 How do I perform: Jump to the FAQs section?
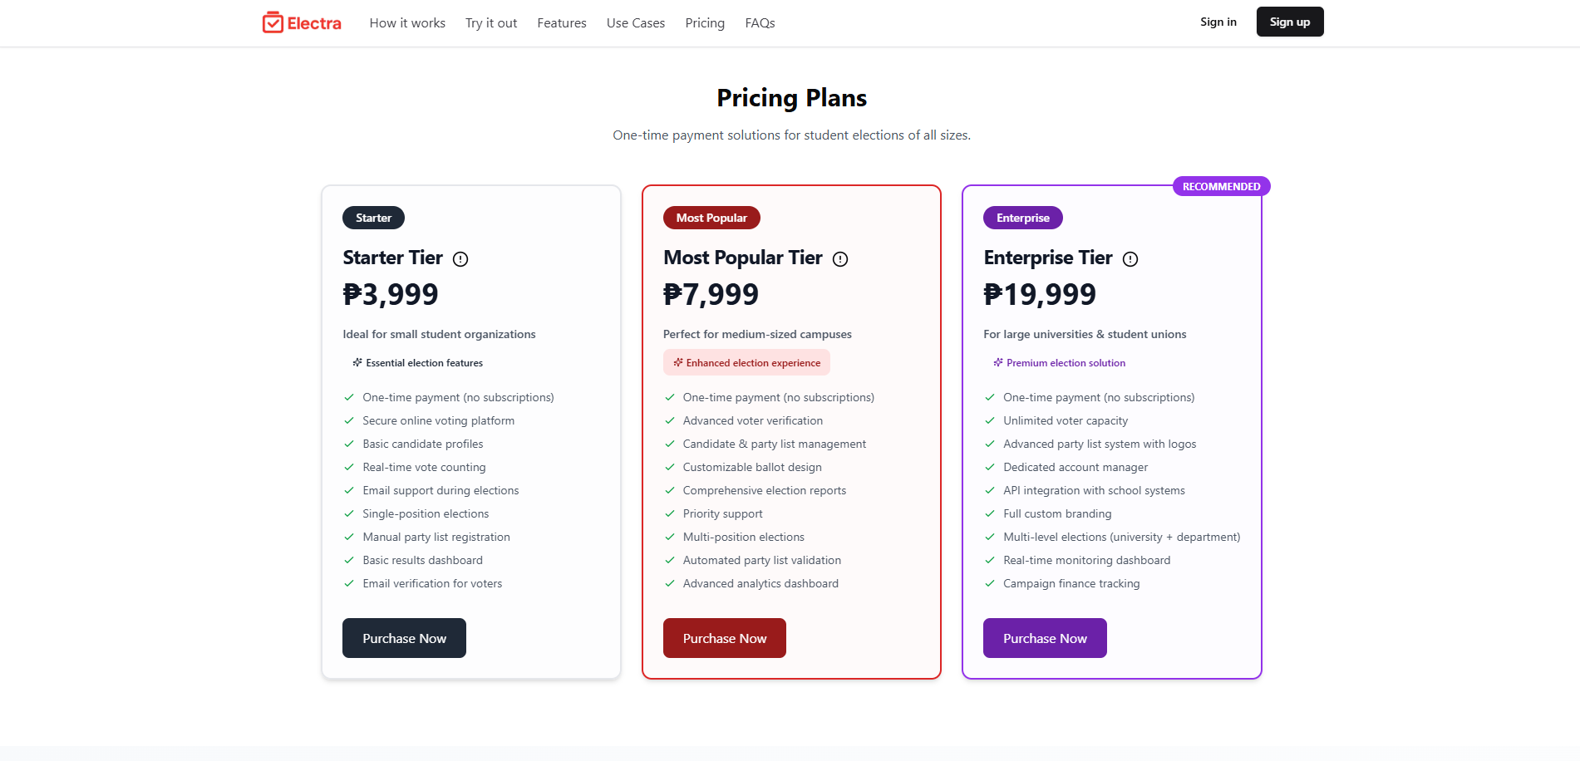(760, 23)
